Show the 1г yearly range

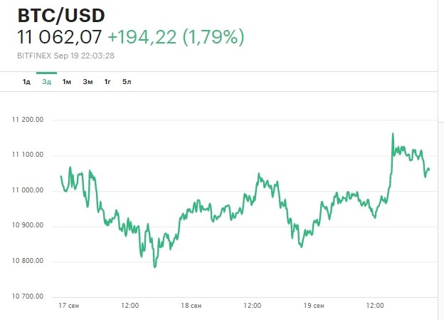pyautogui.click(x=107, y=82)
